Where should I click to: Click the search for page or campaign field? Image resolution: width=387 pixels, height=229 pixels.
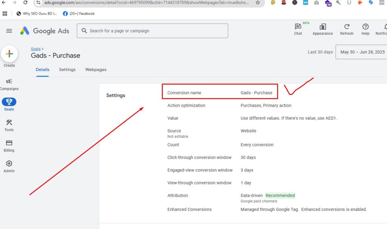pos(152,31)
